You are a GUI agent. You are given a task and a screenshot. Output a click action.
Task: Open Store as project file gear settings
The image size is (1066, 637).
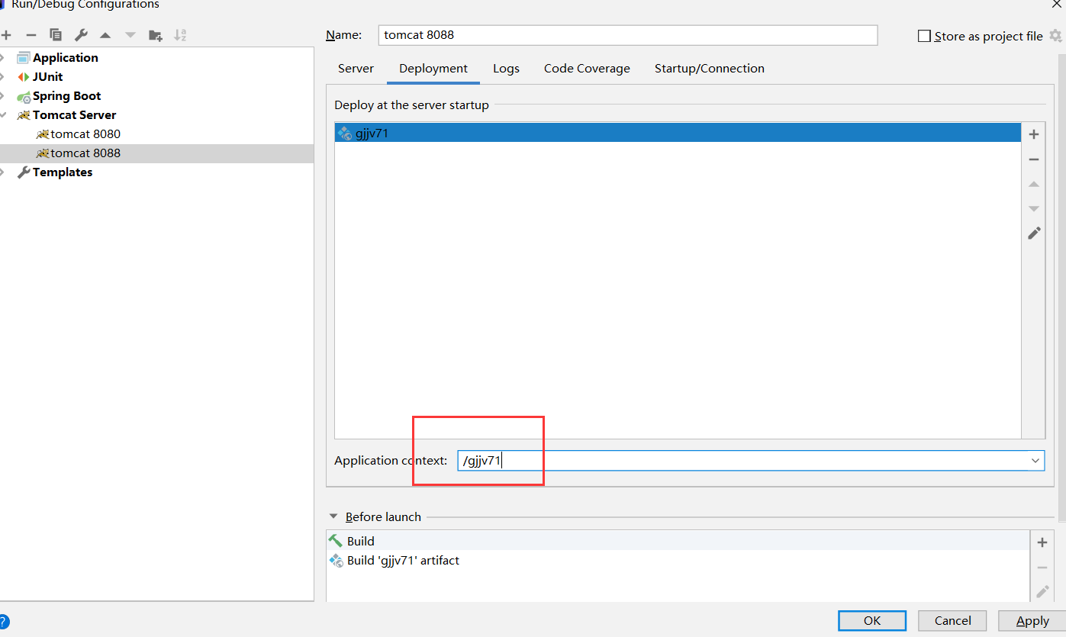click(x=1055, y=36)
